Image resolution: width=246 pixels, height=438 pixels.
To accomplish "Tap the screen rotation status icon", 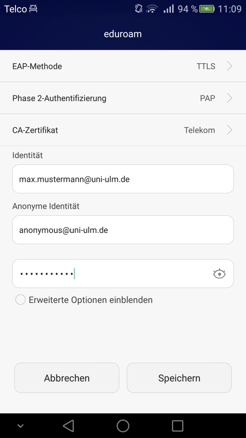I will click(x=138, y=9).
